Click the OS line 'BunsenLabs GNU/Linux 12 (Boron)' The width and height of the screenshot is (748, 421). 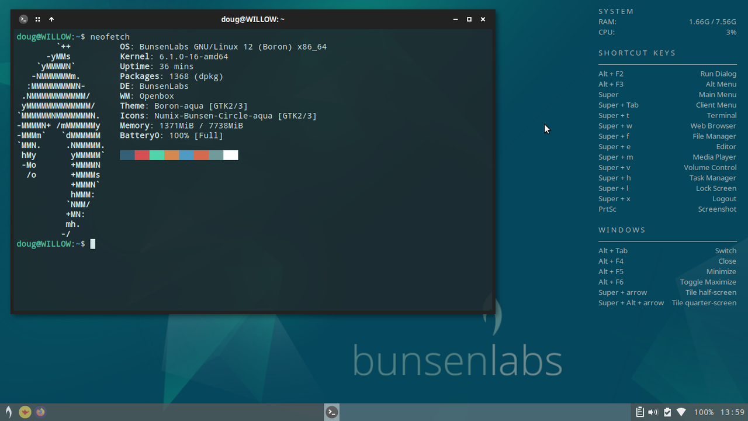(223, 47)
